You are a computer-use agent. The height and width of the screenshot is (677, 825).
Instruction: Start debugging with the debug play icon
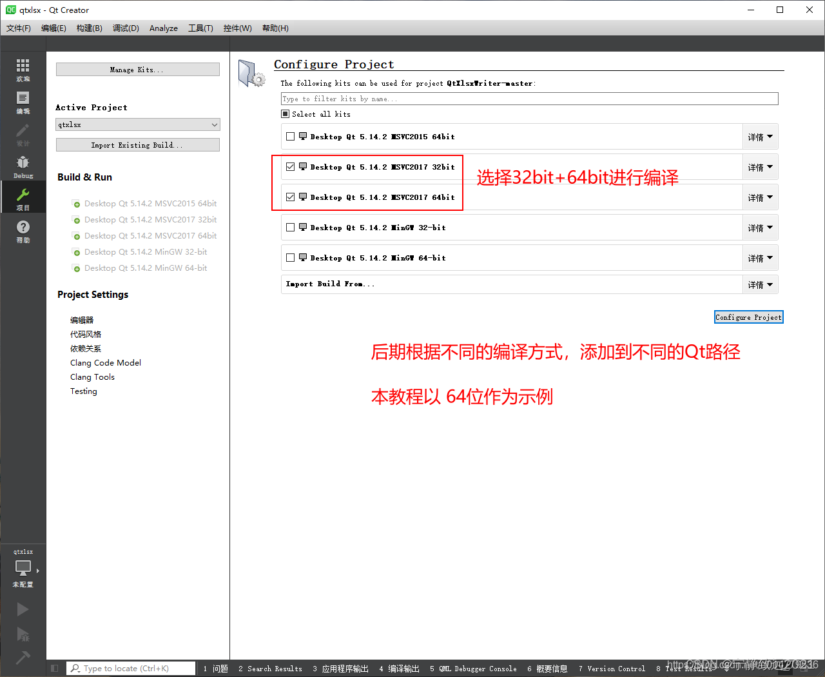tap(23, 635)
